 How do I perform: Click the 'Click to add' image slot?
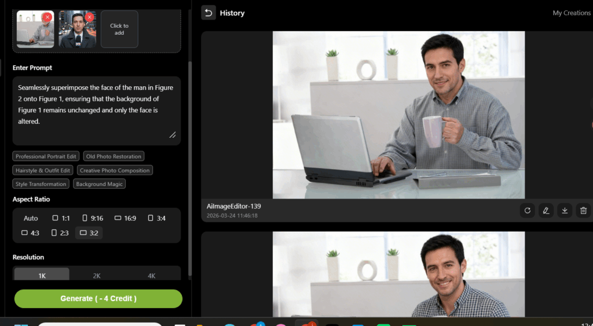pos(119,29)
